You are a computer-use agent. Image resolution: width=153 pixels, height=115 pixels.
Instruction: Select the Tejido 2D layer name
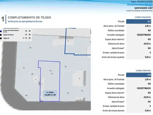click(x=6, y=38)
